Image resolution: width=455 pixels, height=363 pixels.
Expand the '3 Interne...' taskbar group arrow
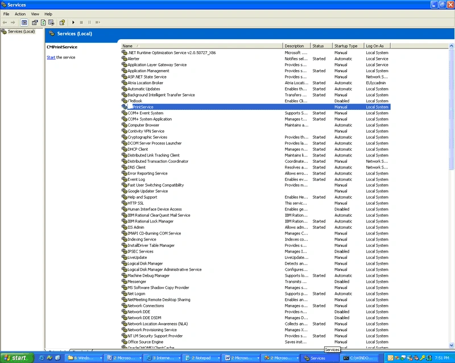point(179,358)
